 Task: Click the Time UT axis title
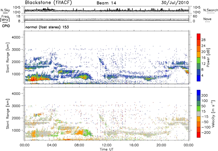click(107, 149)
